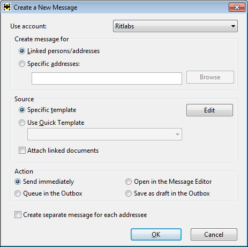Click the arrow of the Ritlabs combo box
The width and height of the screenshot is (248, 247).
233,26
